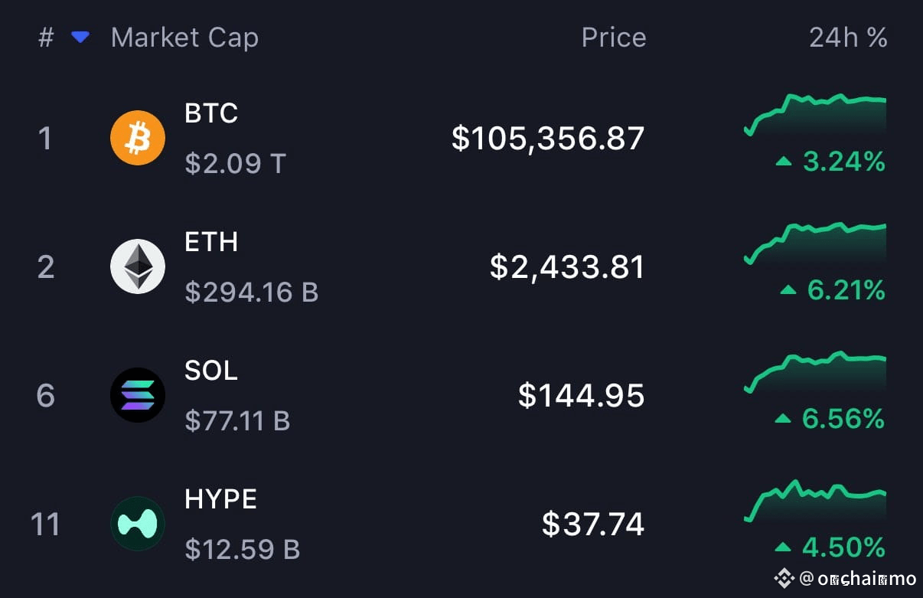Click the BTC price $105,356.87
This screenshot has width=923, height=598.
pos(548,139)
